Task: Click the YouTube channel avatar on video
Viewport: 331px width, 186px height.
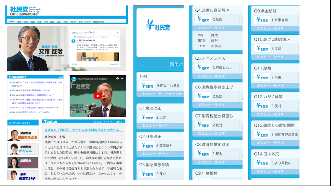Action: (74, 79)
